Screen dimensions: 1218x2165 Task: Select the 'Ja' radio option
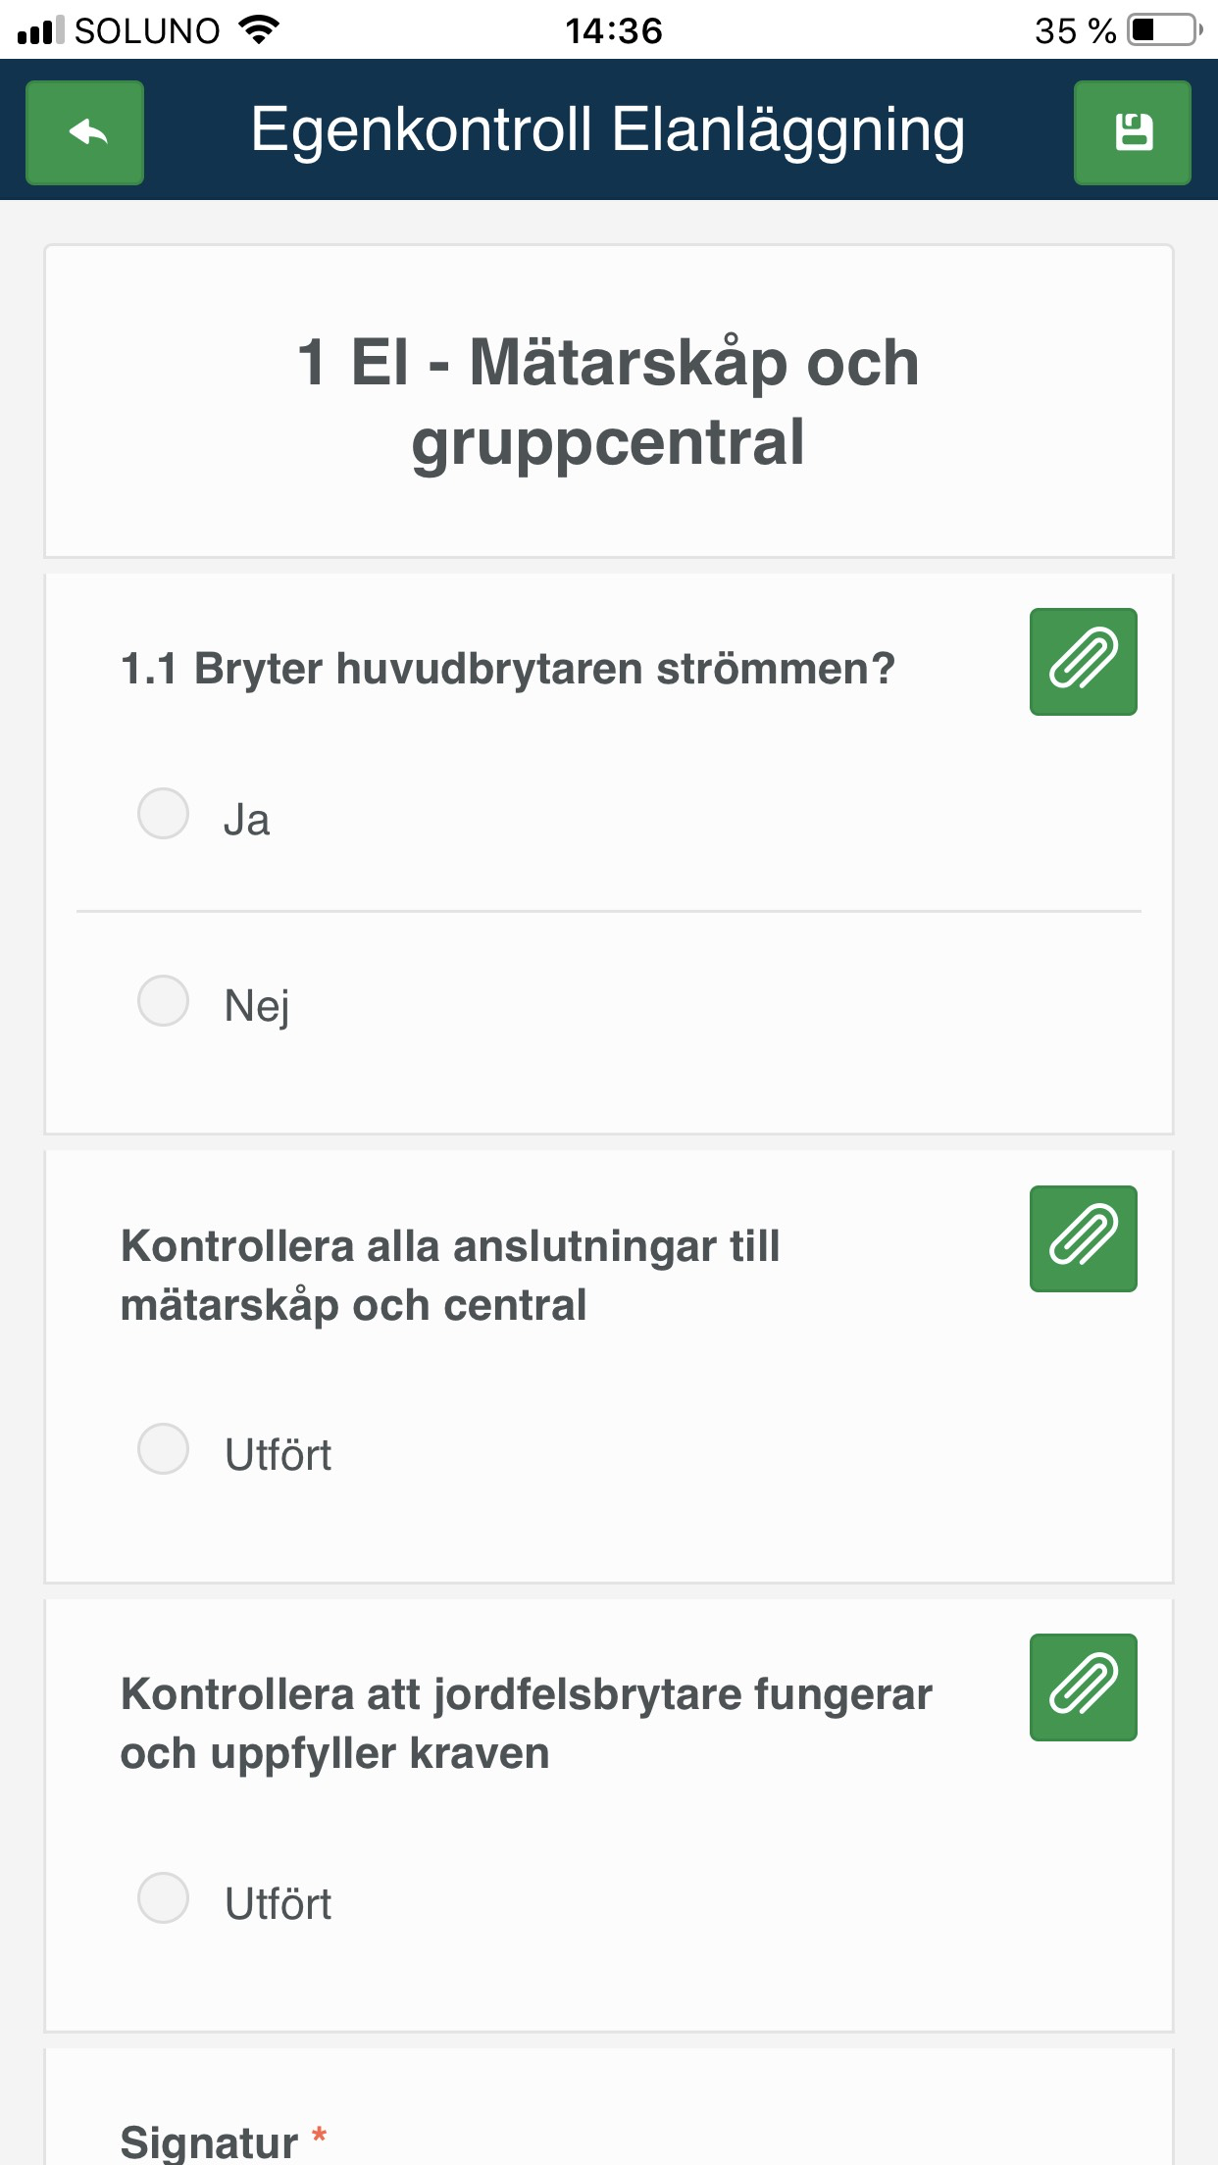tap(164, 814)
